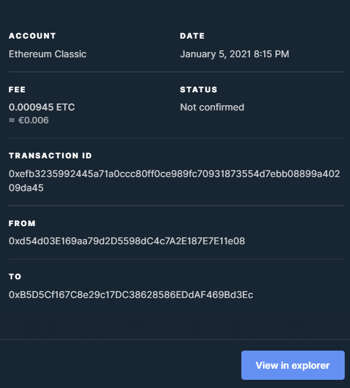Click the approximately-equal symbol beside €0.006

(x=12, y=120)
